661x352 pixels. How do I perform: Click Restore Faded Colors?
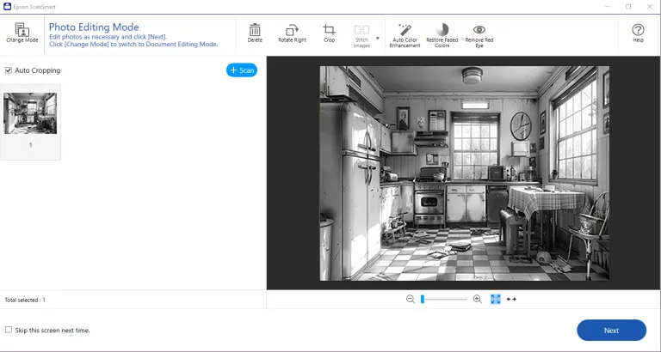442,36
